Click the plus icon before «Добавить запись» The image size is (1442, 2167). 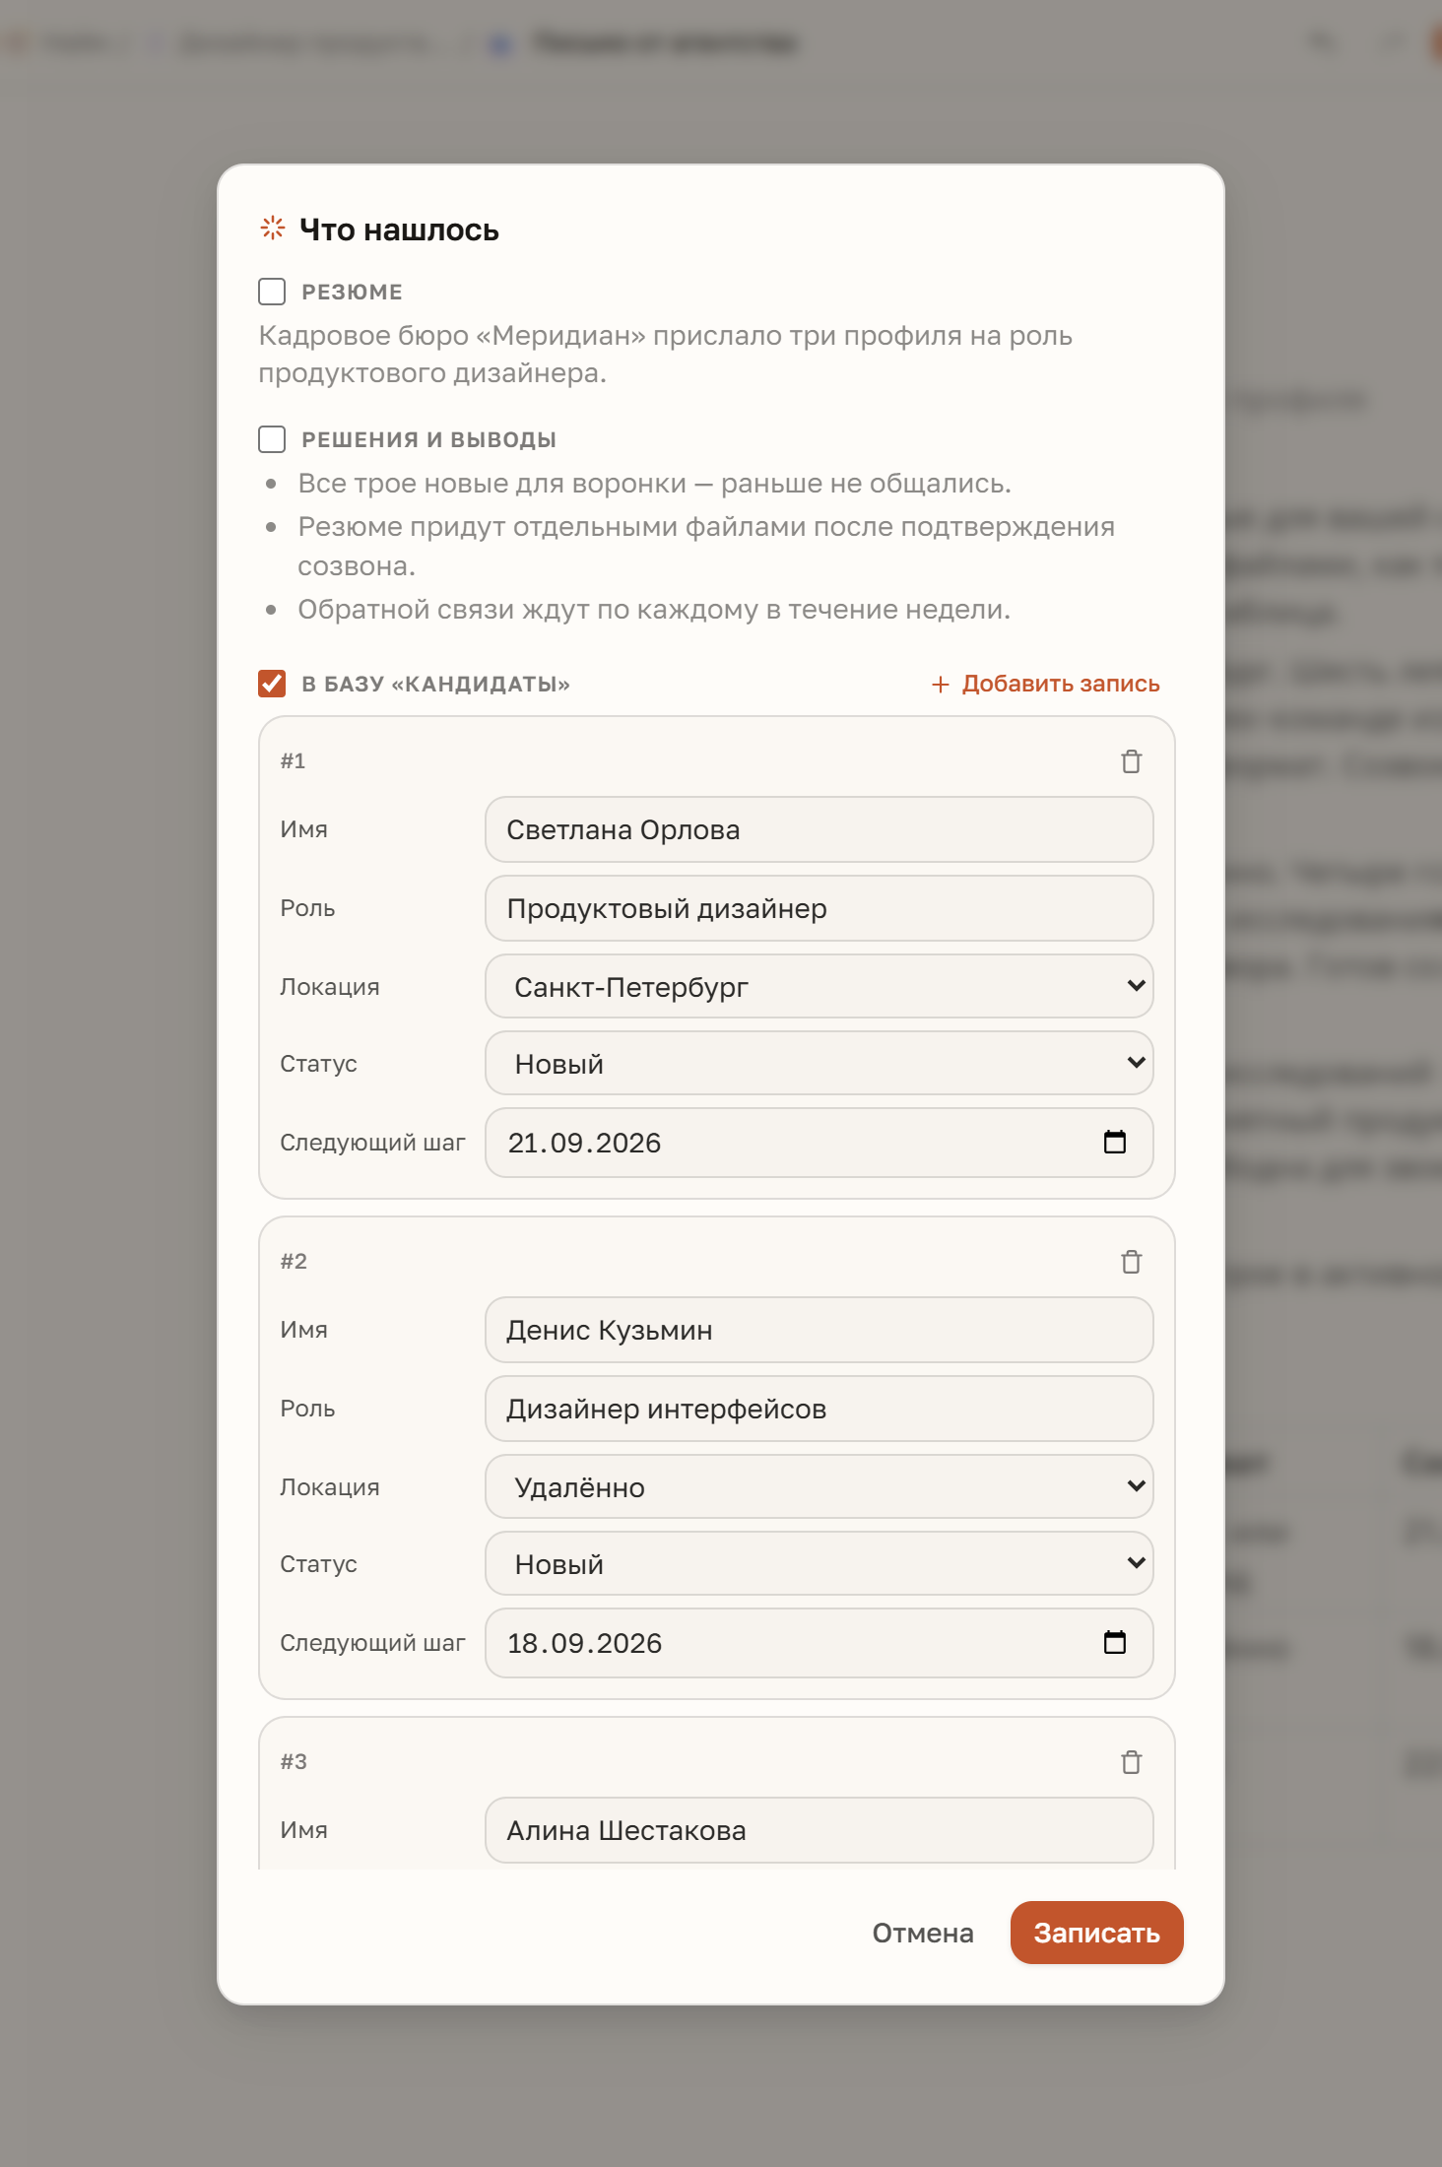click(941, 684)
